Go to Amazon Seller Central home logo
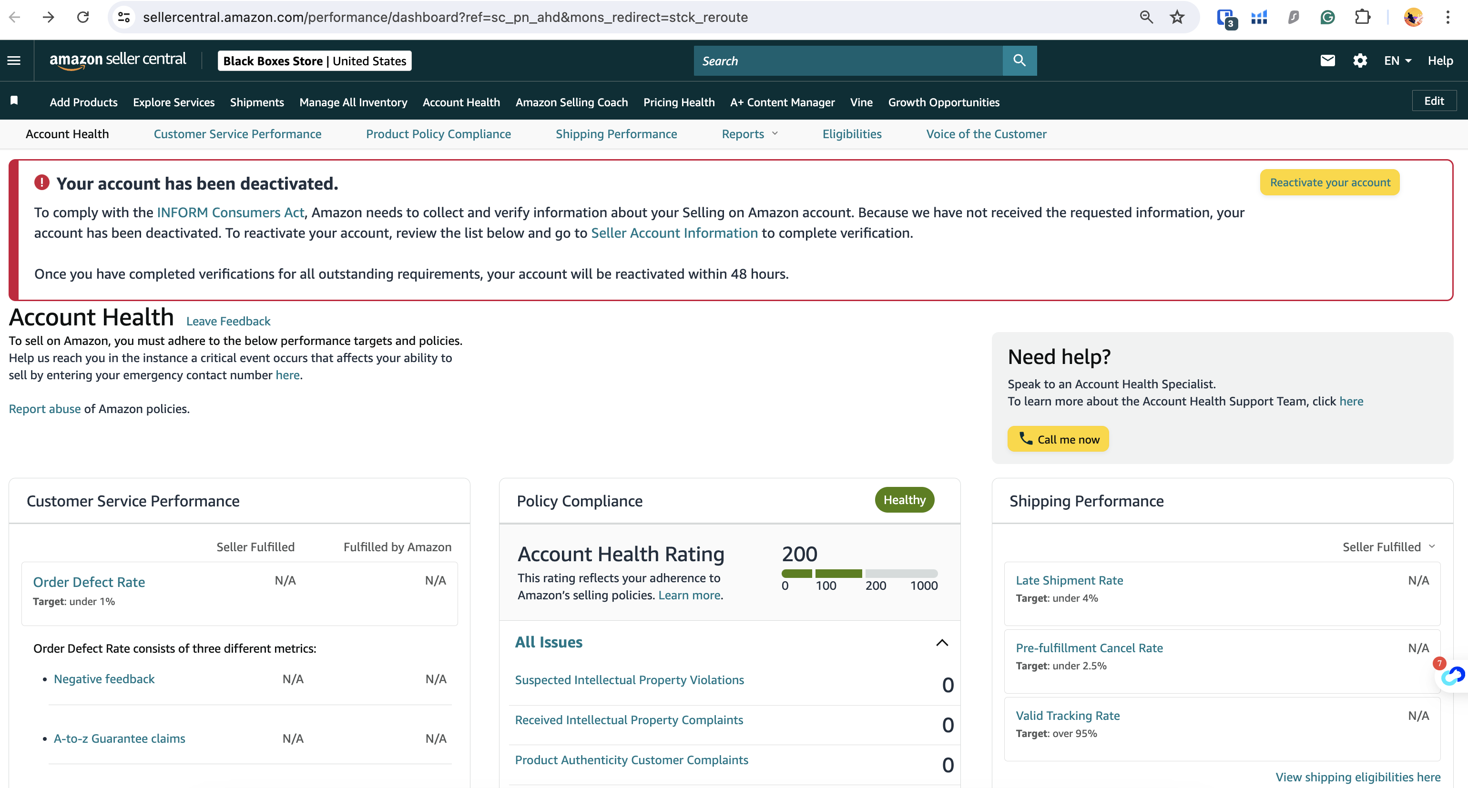The width and height of the screenshot is (1468, 788). (x=117, y=60)
